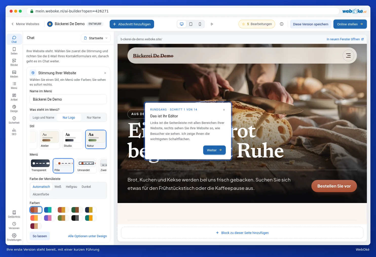
Task: Click 'Block zu dieser Seite hinzufügen'
Action: click(x=242, y=233)
